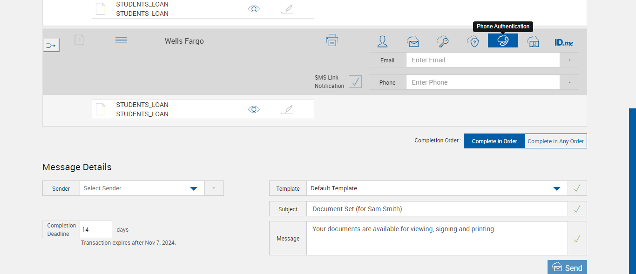
Task: Click the printer icon in Wells Fargo row
Action: [332, 40]
